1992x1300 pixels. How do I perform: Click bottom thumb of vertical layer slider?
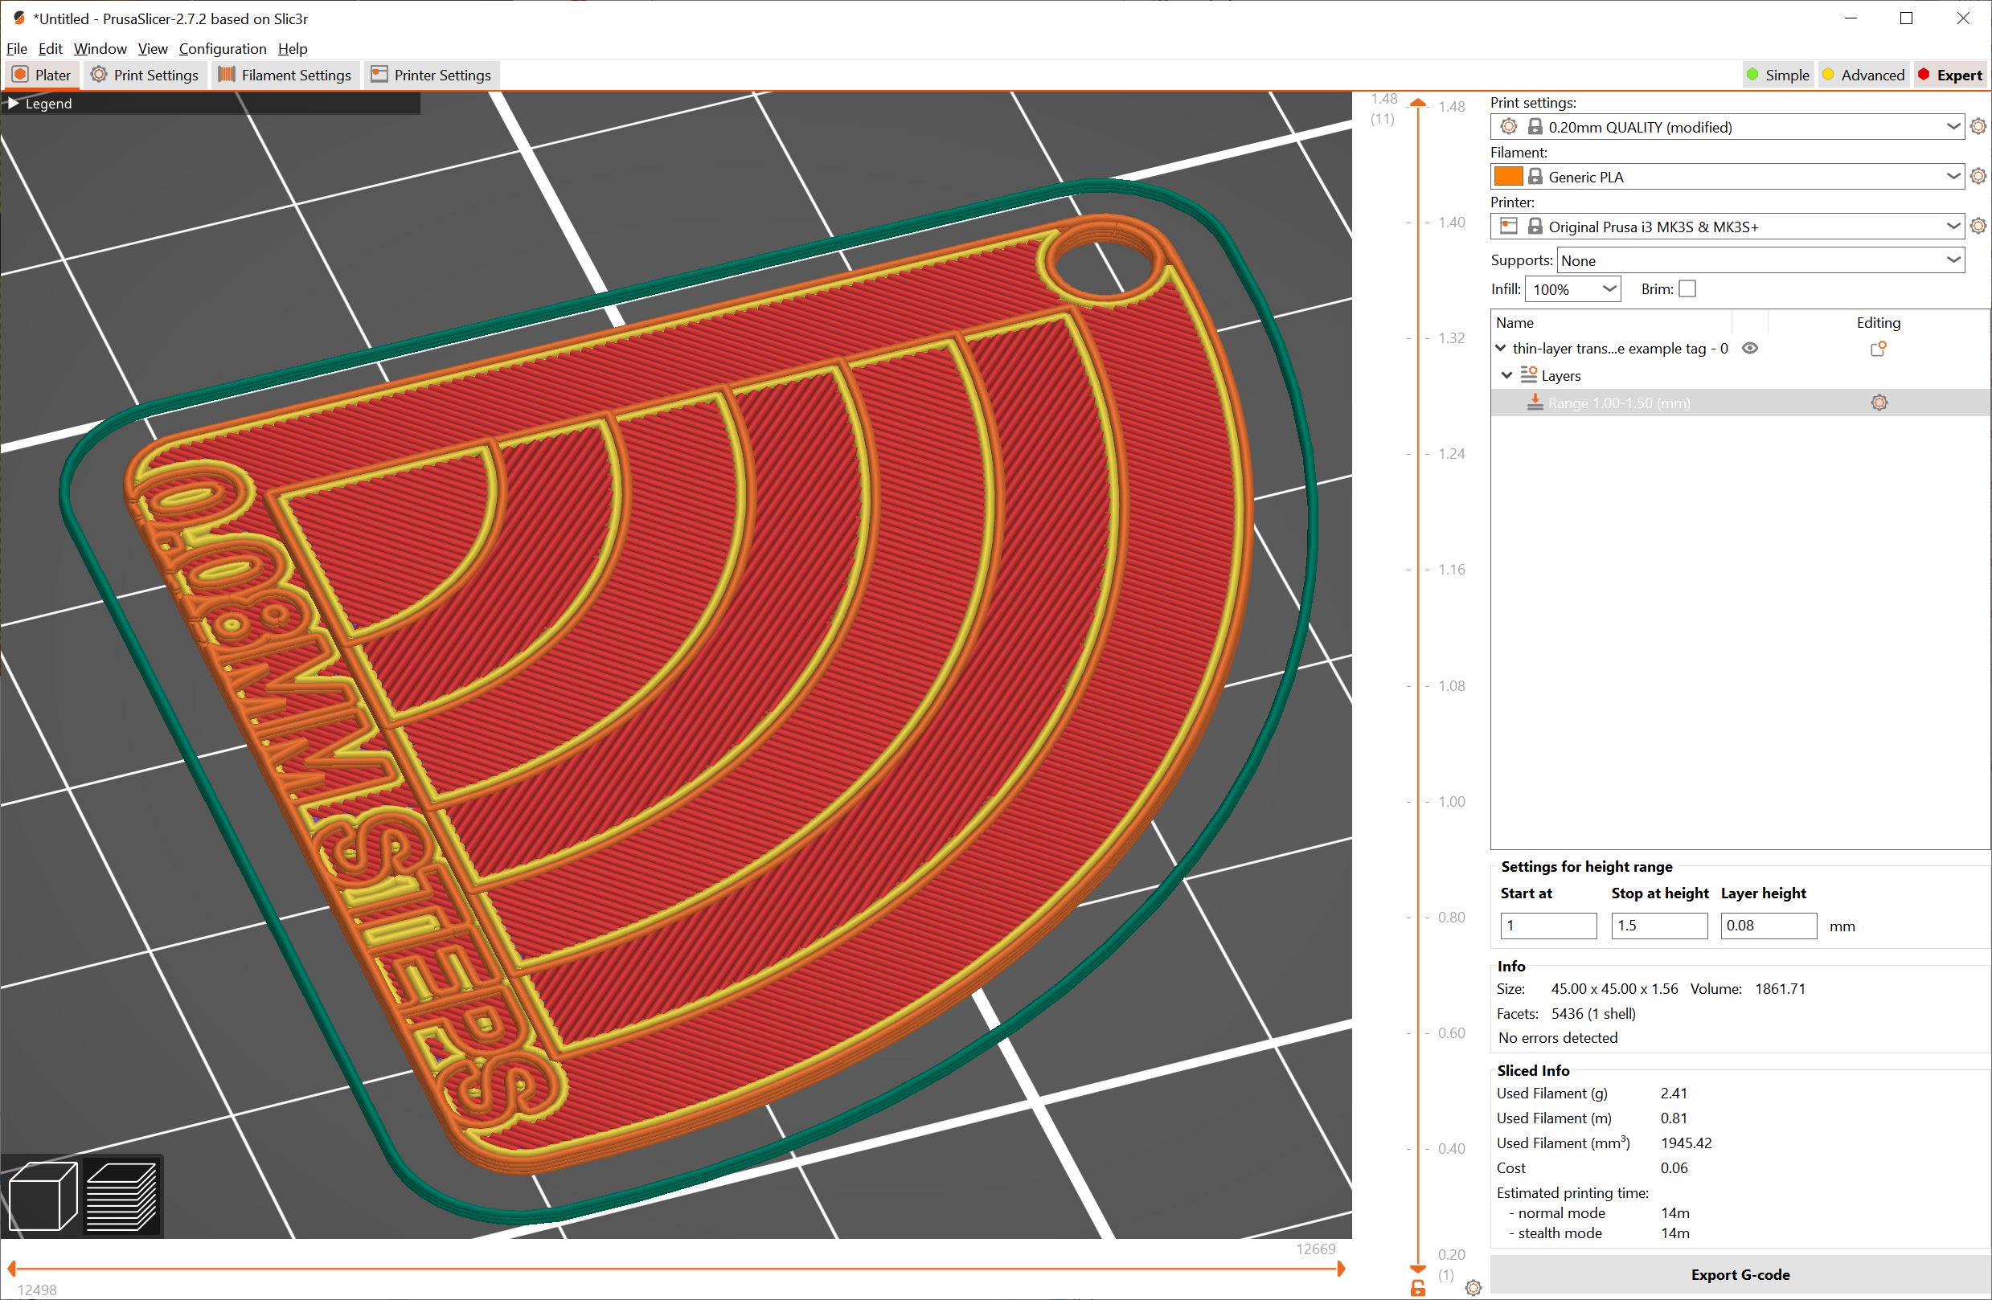(1418, 1269)
